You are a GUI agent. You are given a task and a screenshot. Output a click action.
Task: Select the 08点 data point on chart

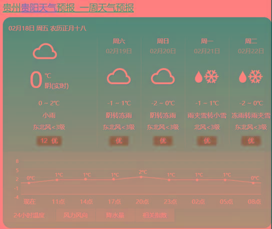pos(253,183)
